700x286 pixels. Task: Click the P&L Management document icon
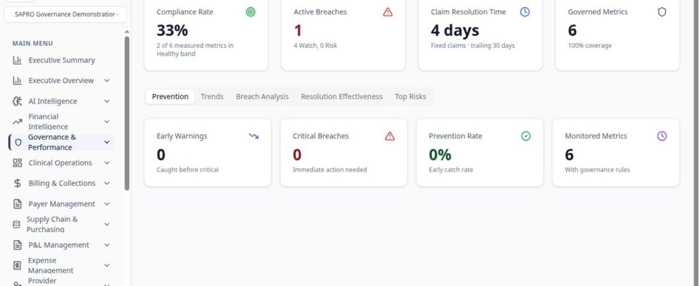click(x=17, y=245)
